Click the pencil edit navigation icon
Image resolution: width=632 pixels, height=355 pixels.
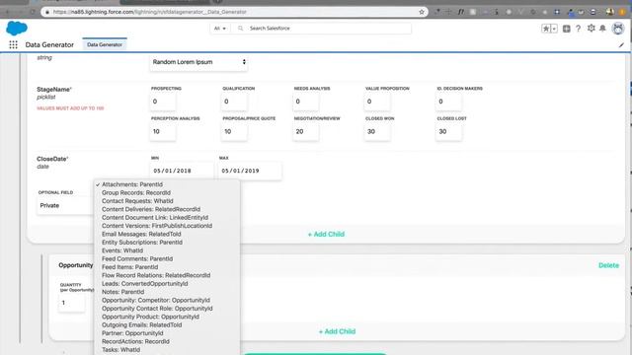coord(621,45)
